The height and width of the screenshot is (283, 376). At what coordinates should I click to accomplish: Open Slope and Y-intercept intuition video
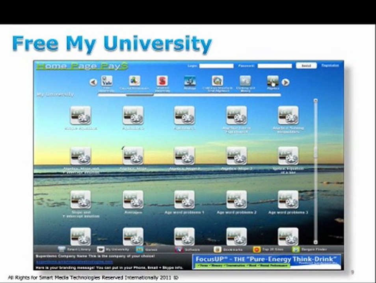(x=81, y=200)
